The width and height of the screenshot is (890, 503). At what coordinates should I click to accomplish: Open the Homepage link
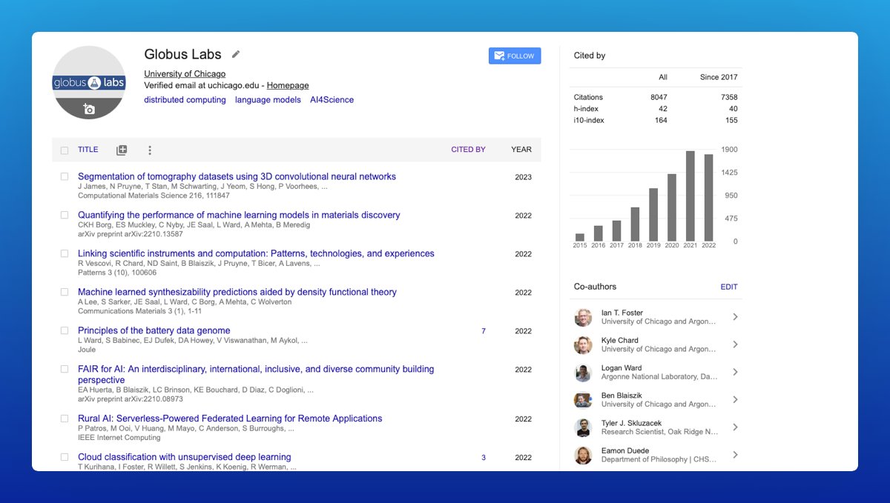tap(288, 85)
